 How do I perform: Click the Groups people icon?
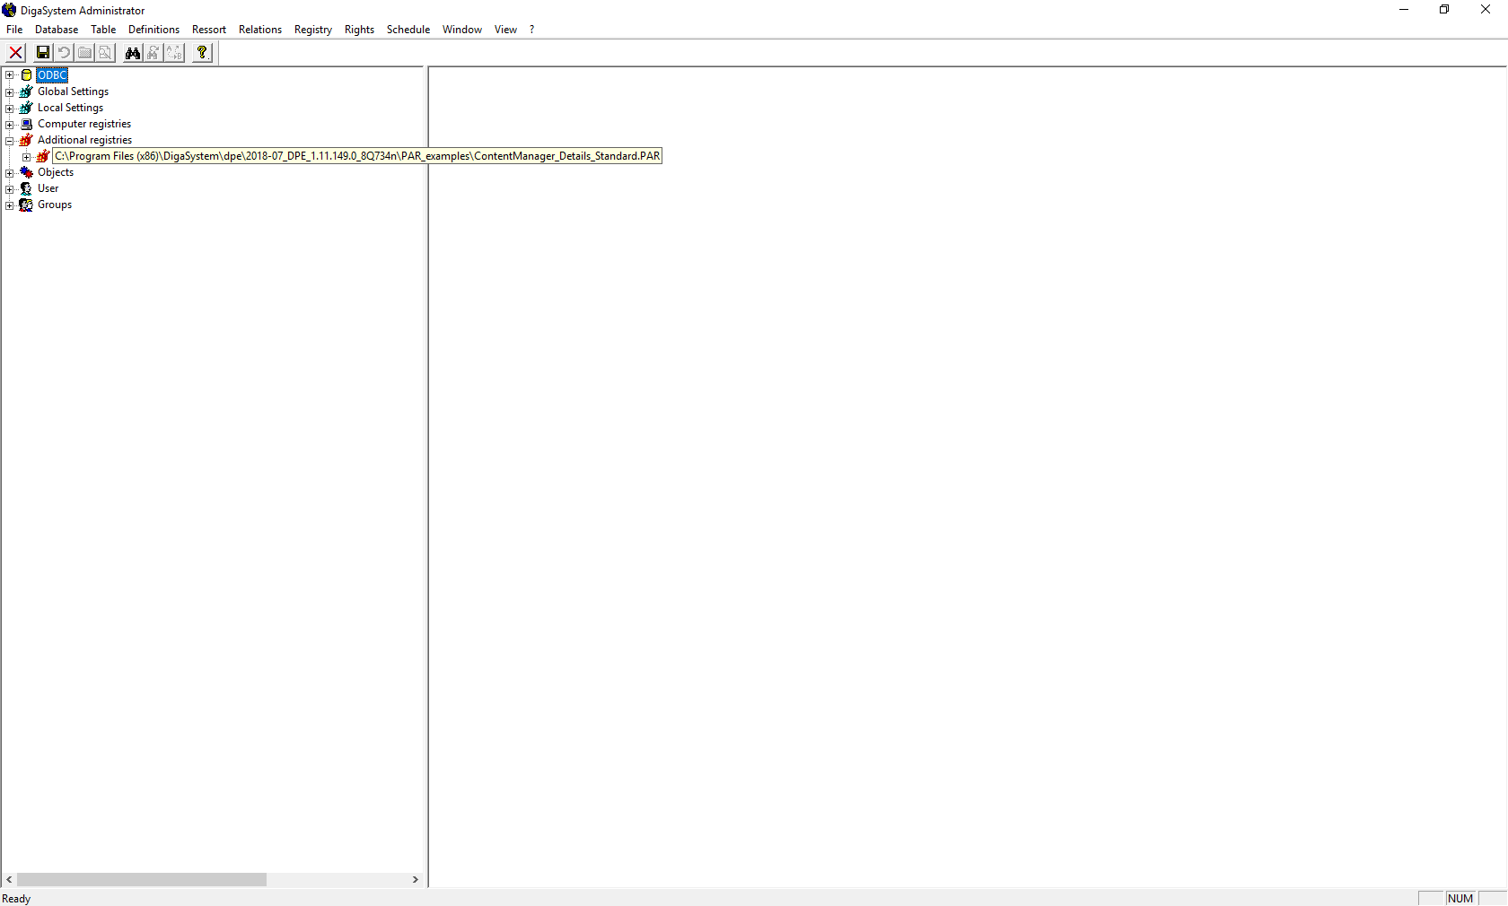(x=27, y=205)
